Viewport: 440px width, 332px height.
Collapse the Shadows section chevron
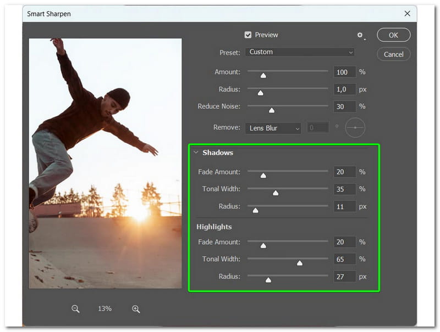point(196,153)
